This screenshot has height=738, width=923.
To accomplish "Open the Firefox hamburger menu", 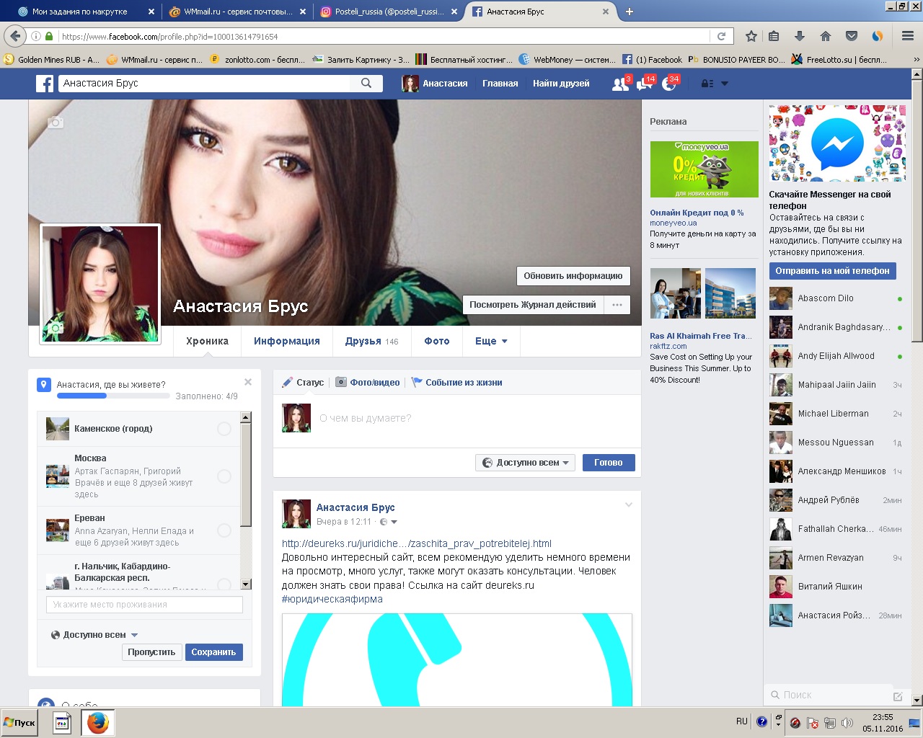I will point(908,36).
